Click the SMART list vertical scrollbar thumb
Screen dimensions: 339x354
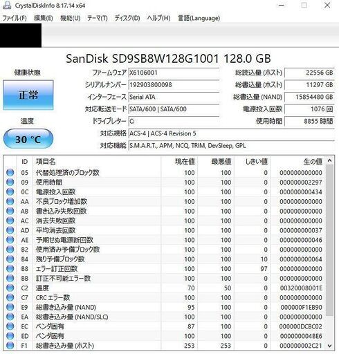tap(330, 241)
